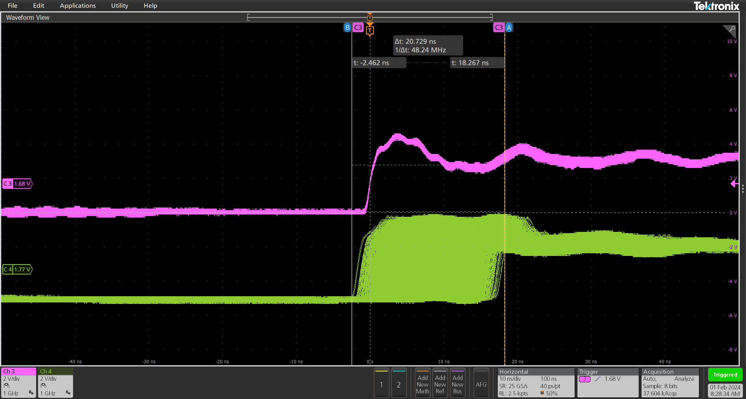Click the Δt cursor readout box
This screenshot has width=746, height=399.
[x=427, y=46]
